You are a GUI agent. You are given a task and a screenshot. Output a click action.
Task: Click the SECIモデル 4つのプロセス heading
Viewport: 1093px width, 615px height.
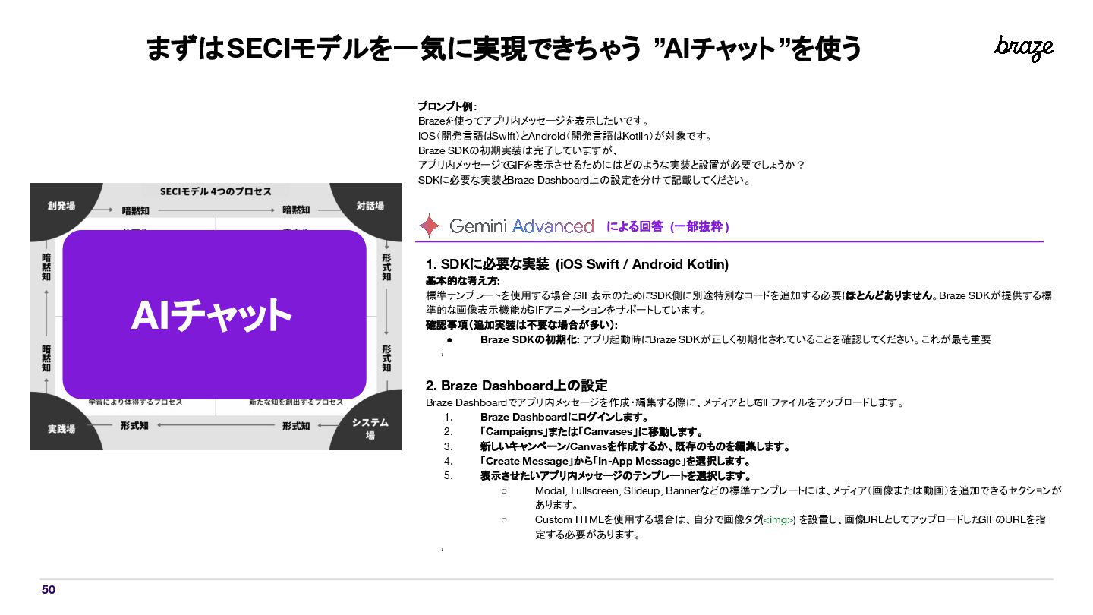(216, 191)
